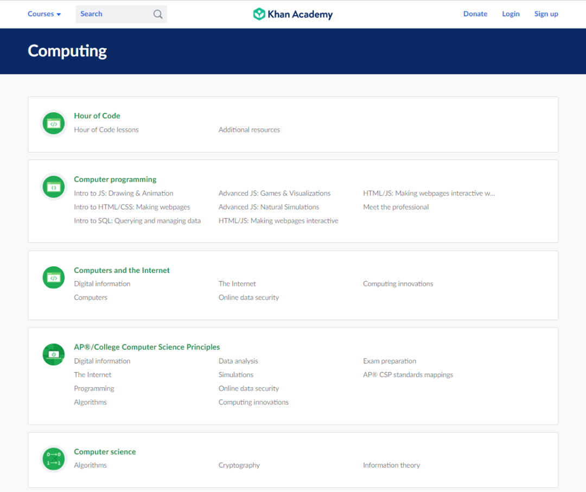Open Intro to JS: Drawing & Animation
Viewport: 586px width, 492px height.
tap(123, 193)
